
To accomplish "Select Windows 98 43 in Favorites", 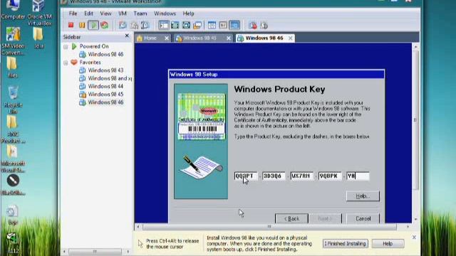I will [x=105, y=70].
